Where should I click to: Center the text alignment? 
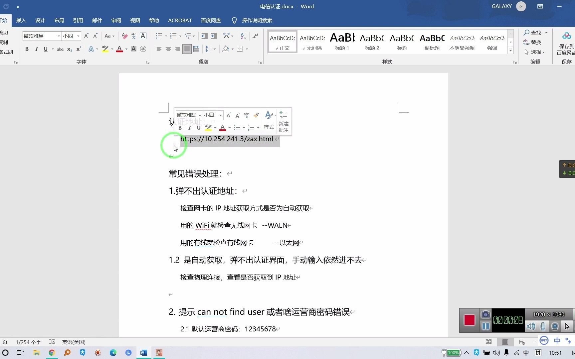click(168, 49)
